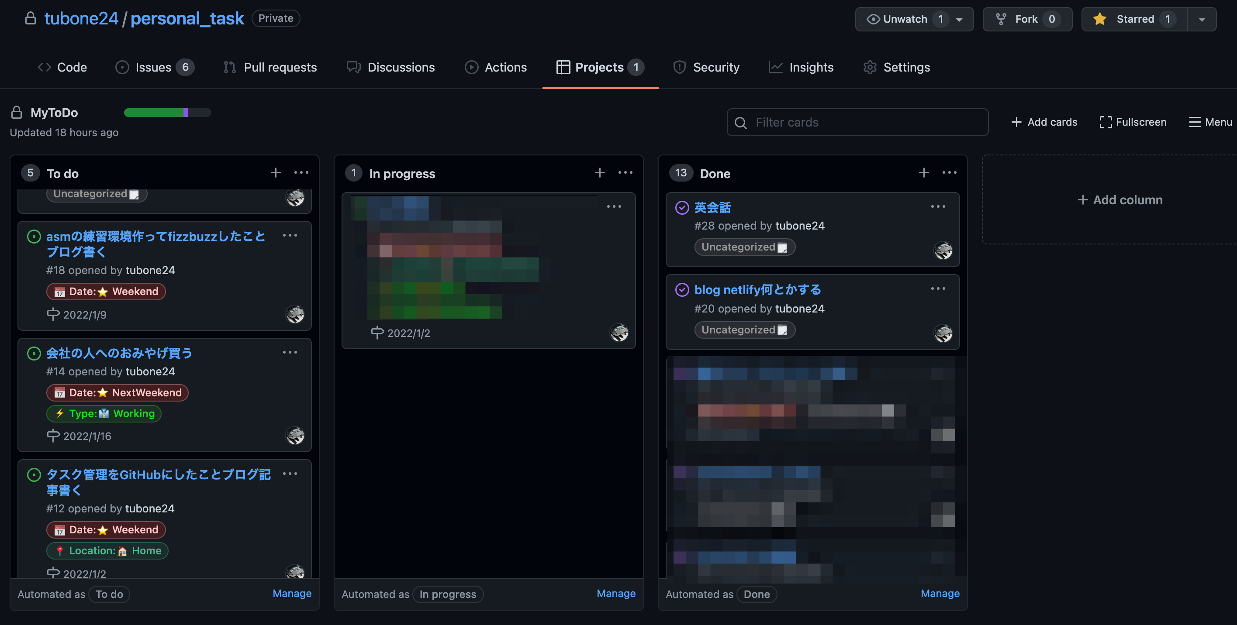Viewport: 1237px width, 625px height.
Task: Click Manage under the Done column
Action: coord(940,593)
